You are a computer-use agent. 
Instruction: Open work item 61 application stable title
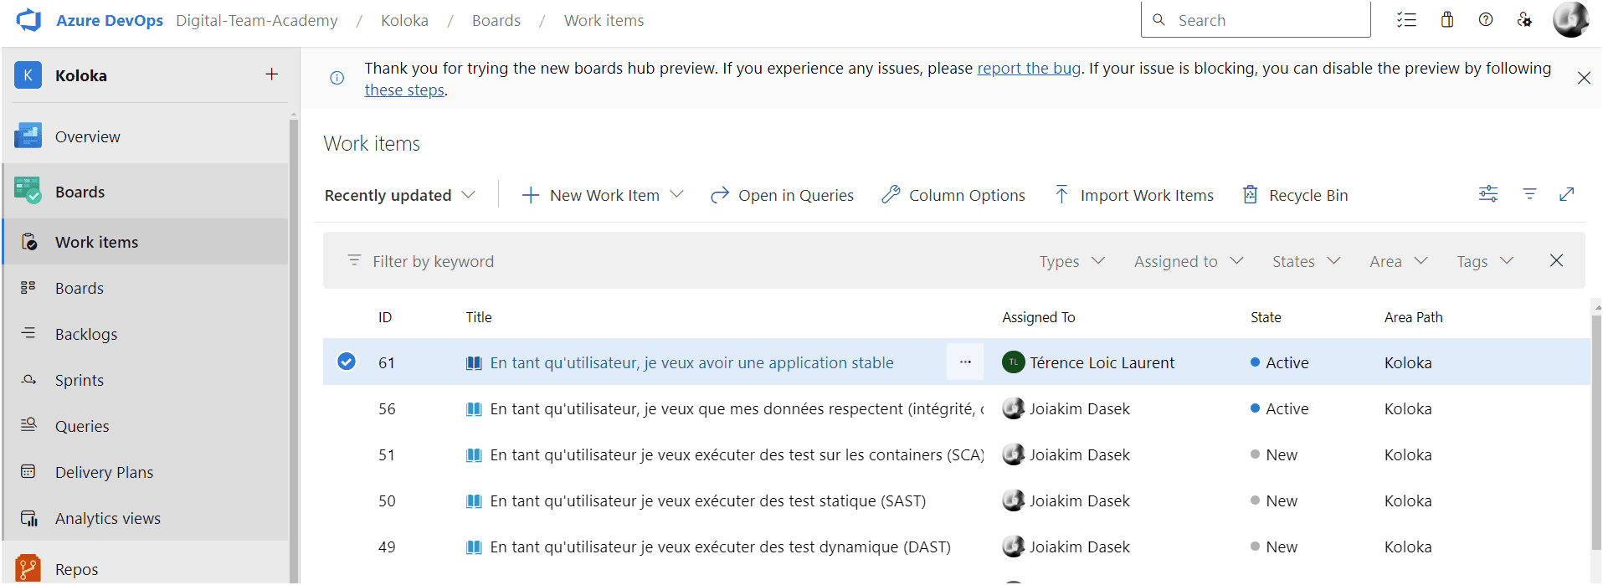click(692, 362)
